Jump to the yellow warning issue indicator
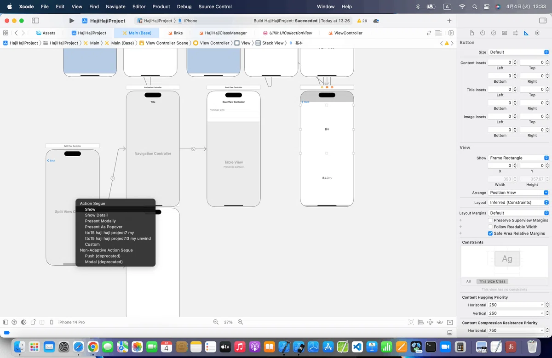 [x=446, y=43]
